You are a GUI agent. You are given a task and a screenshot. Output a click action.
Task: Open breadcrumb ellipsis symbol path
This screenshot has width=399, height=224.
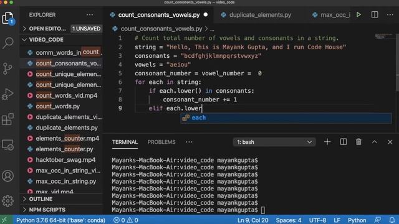[x=212, y=29]
